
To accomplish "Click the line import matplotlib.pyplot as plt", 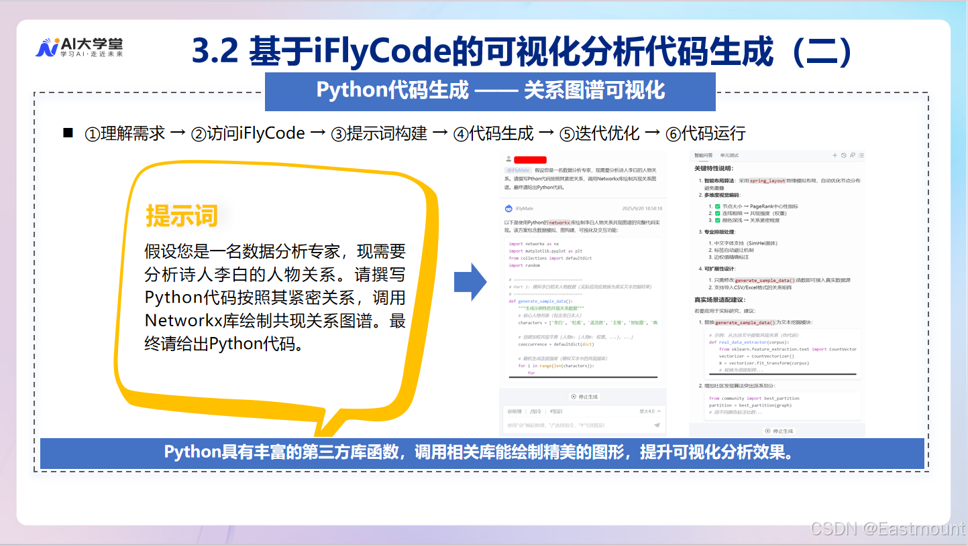I will coord(545,251).
